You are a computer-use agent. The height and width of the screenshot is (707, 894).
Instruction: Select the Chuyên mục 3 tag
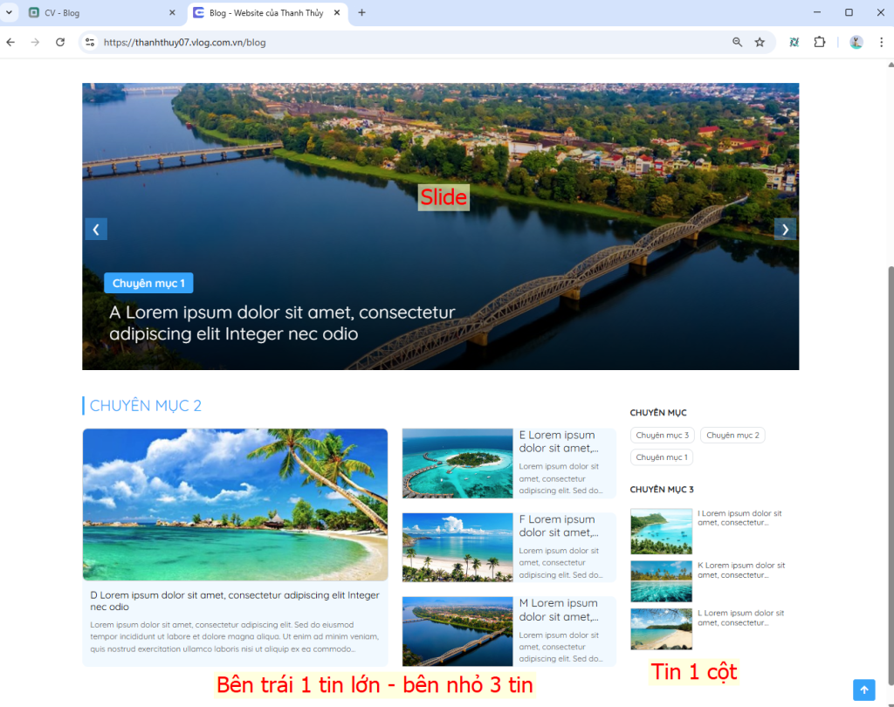662,435
